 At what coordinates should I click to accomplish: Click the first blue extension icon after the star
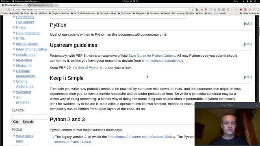coord(197,10)
